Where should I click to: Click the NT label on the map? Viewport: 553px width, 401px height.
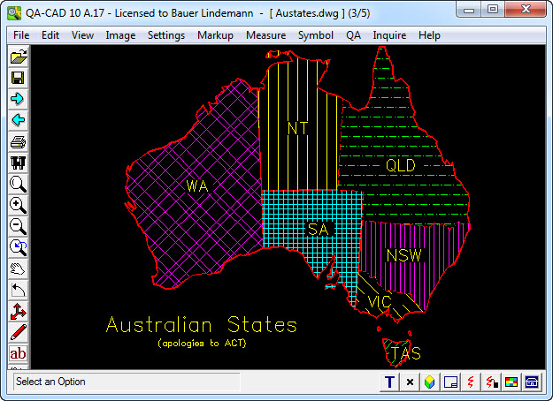click(298, 128)
